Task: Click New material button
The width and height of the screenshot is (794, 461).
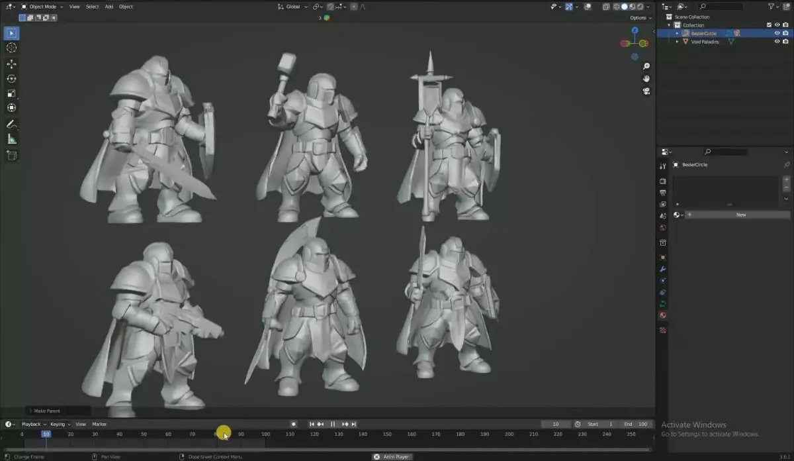Action: tap(738, 215)
